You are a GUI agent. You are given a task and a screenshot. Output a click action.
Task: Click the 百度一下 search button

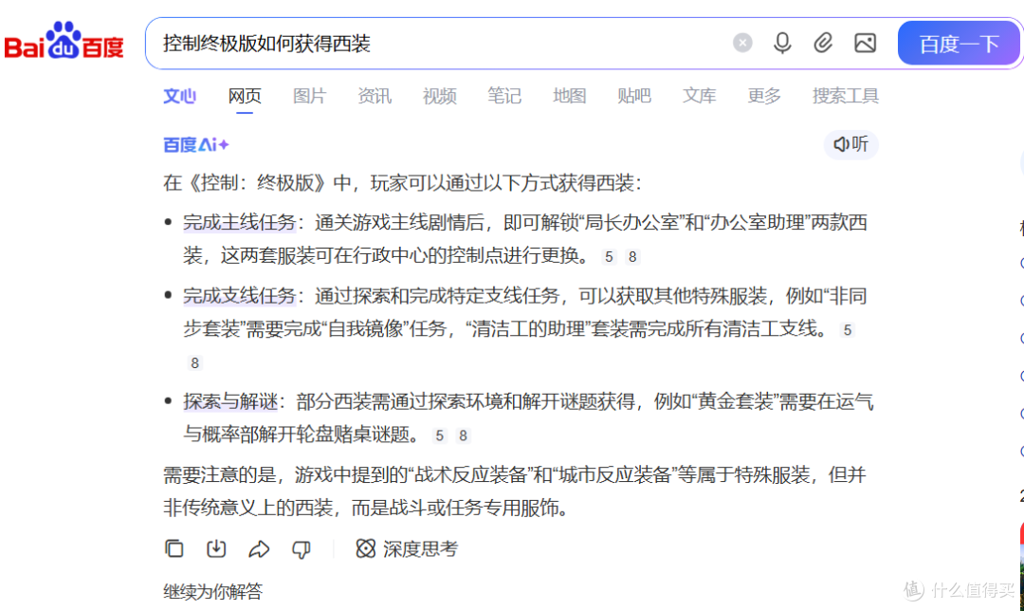pyautogui.click(x=959, y=43)
